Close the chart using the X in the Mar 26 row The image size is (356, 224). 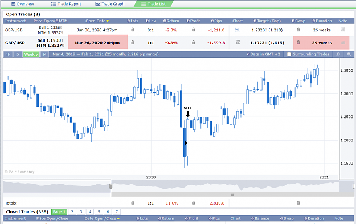click(x=238, y=42)
